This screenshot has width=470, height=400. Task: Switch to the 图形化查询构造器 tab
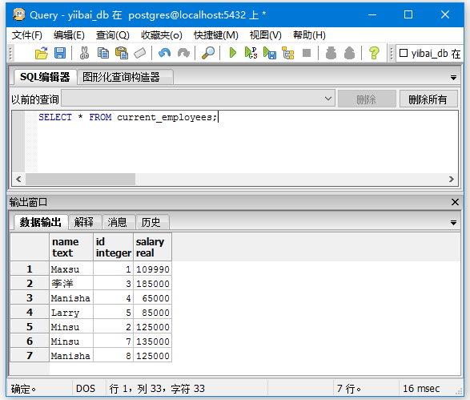tap(121, 77)
